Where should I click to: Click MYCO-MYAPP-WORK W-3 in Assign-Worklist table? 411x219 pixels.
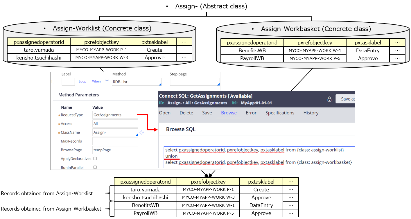coord(102,58)
